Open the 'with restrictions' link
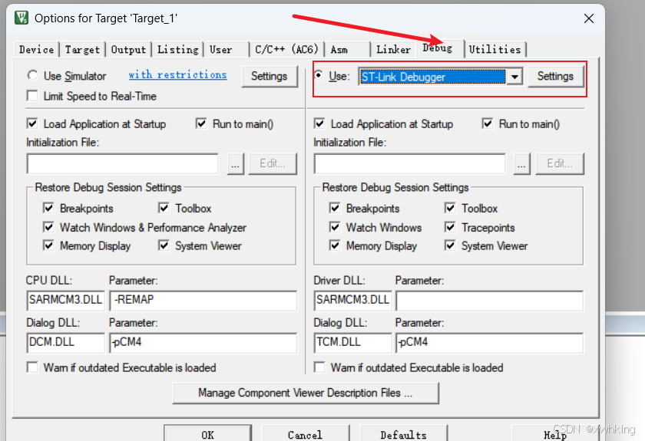Image resolution: width=645 pixels, height=441 pixels. click(x=177, y=75)
